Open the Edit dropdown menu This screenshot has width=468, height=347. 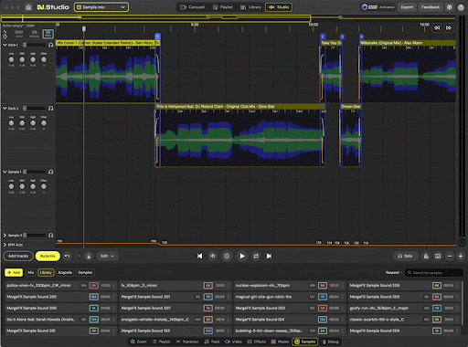coord(107,256)
